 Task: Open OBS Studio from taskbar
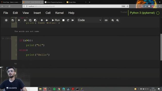point(50,89)
